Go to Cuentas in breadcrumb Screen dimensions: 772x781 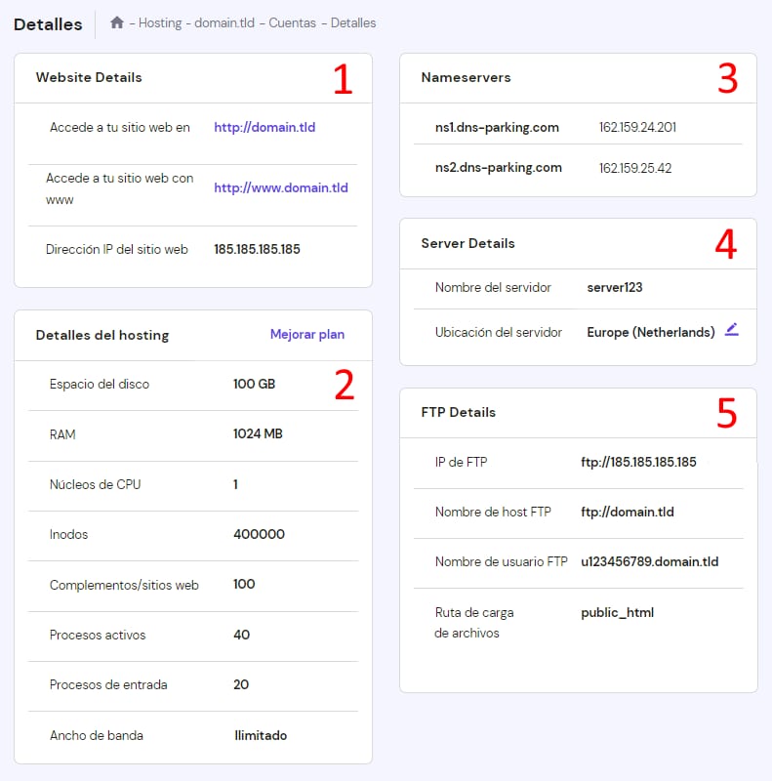pyautogui.click(x=294, y=22)
